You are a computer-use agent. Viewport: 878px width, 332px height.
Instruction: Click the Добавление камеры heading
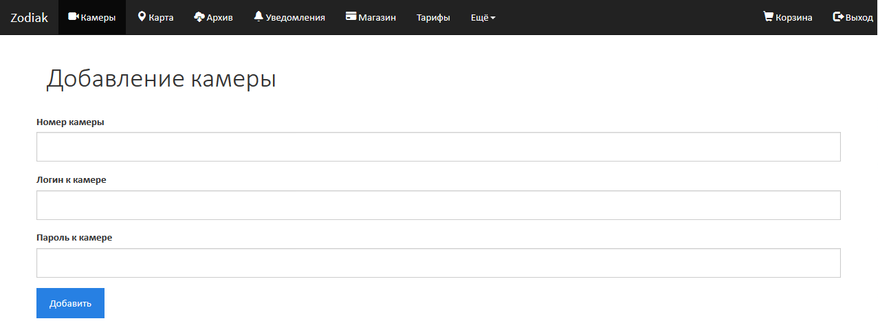(x=161, y=79)
